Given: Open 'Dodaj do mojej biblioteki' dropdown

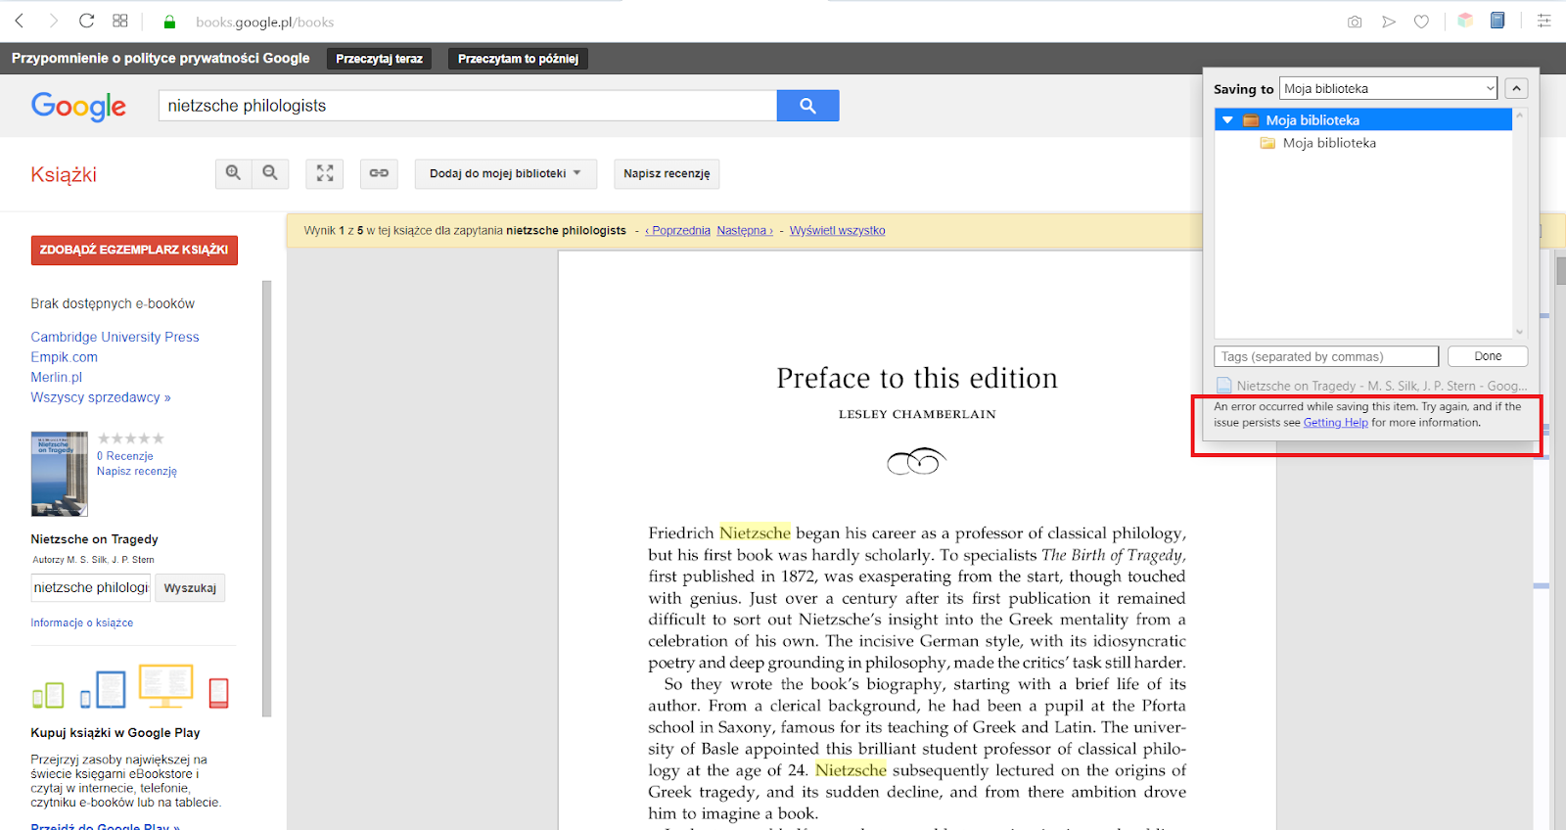Looking at the screenshot, I should (506, 173).
